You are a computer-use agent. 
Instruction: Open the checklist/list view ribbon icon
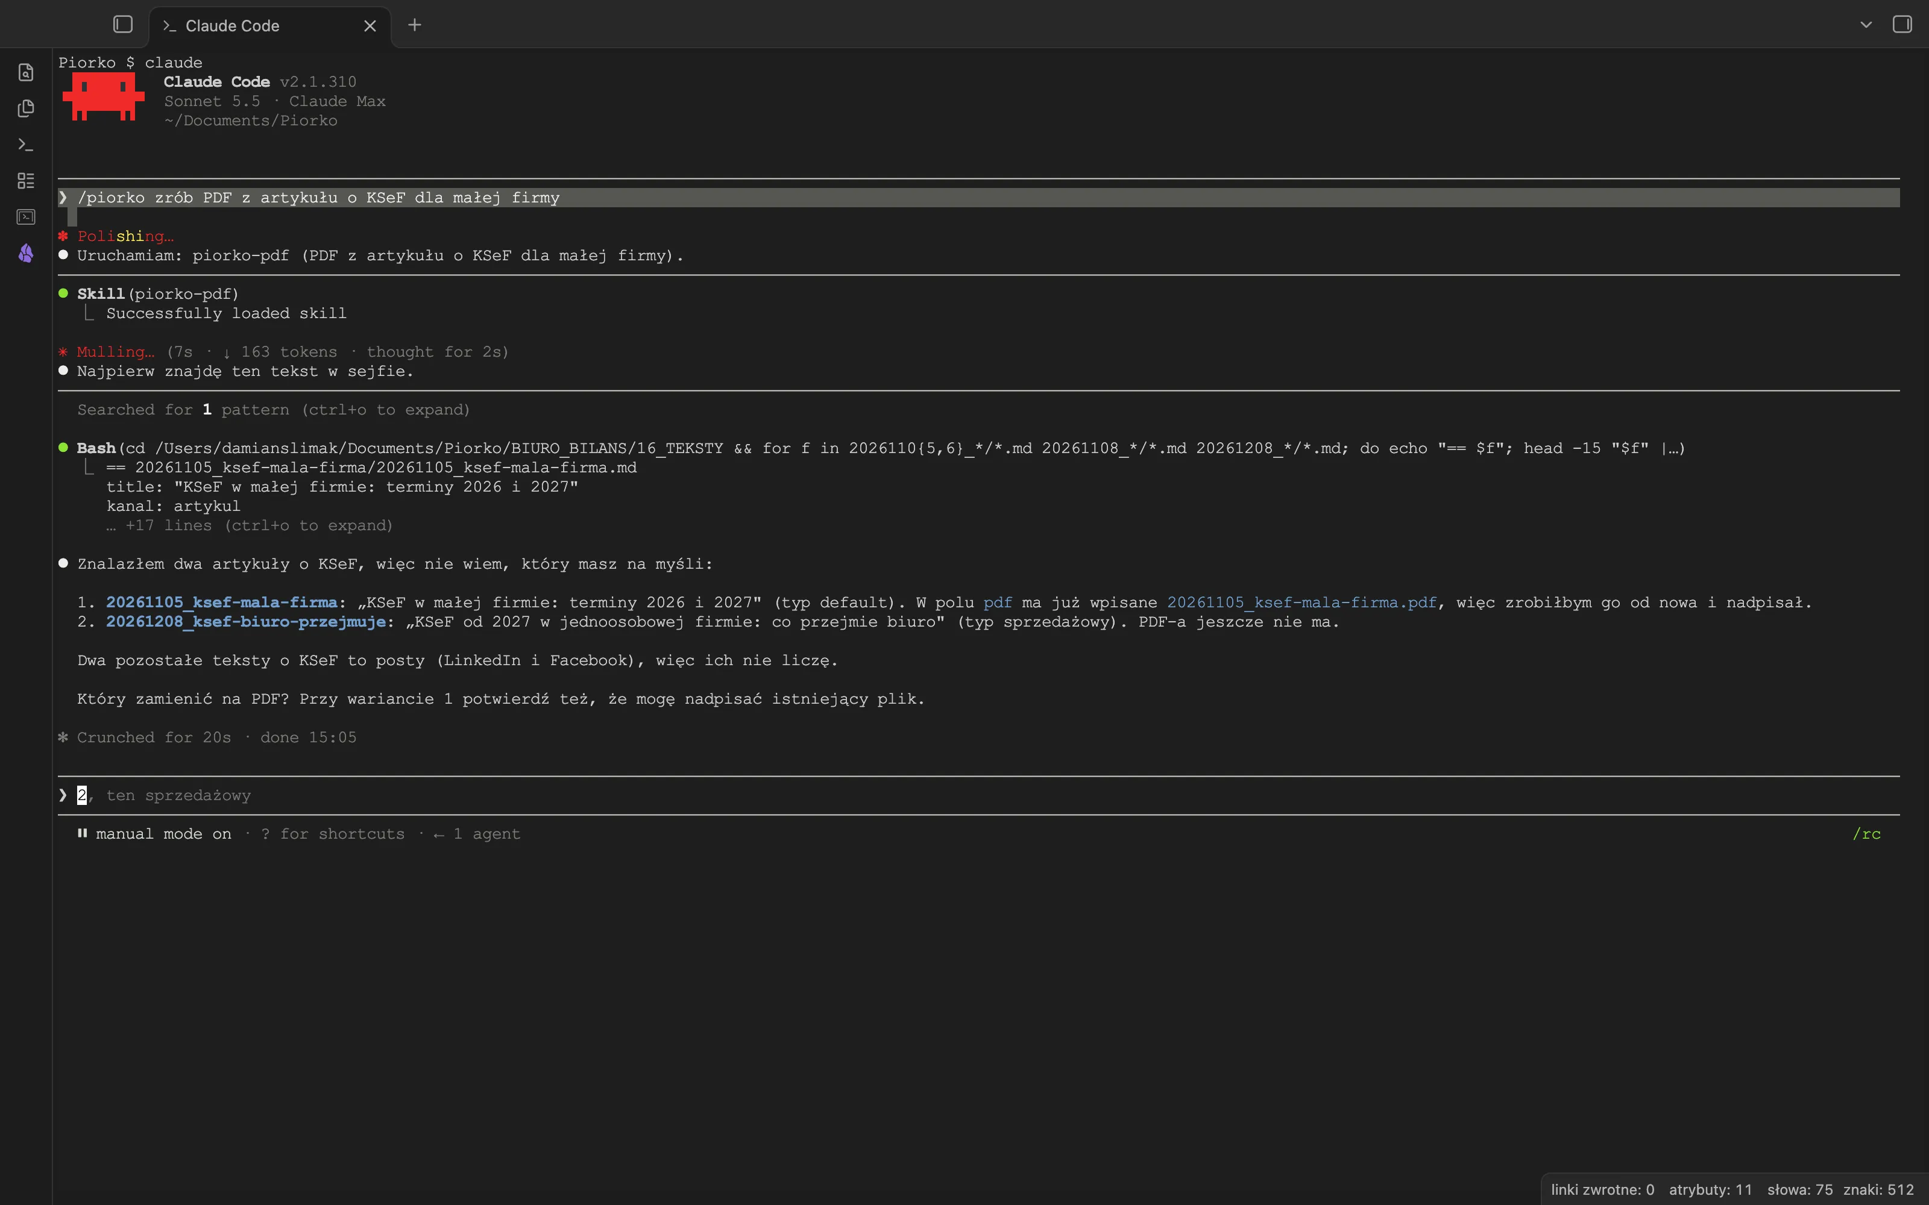27,181
